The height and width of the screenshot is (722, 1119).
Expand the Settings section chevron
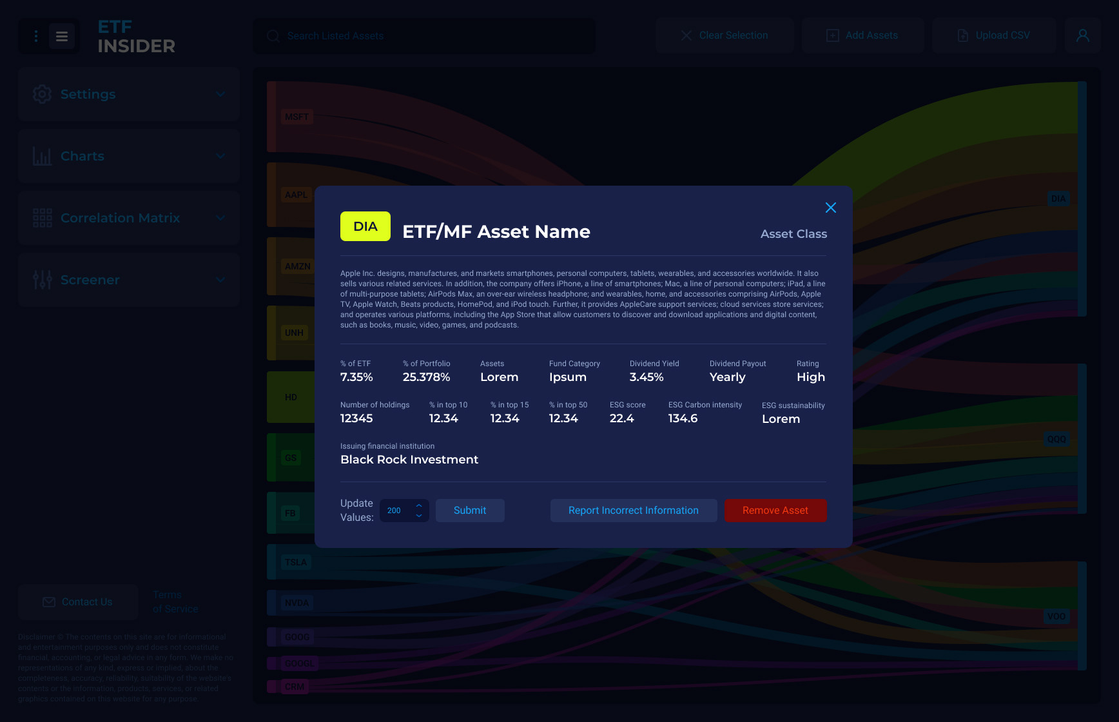(220, 94)
